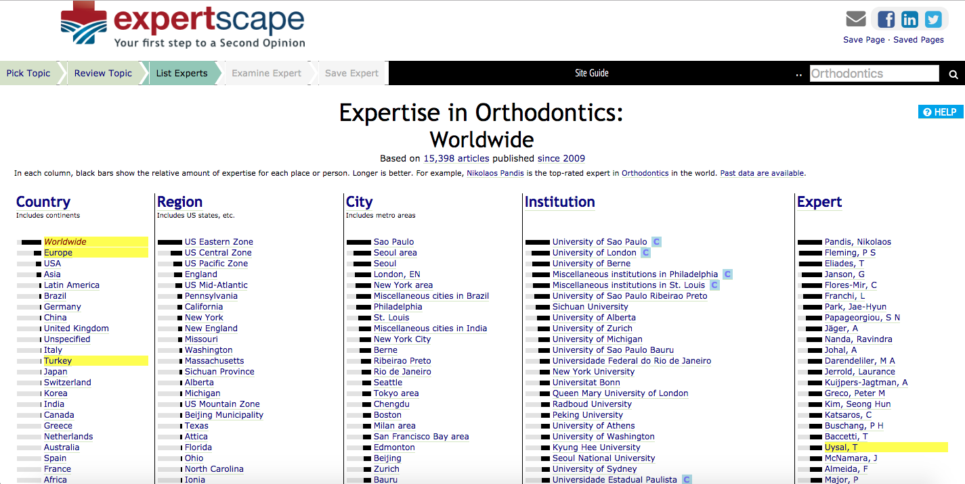
Task: Click the Region column heading
Action: [x=179, y=202]
